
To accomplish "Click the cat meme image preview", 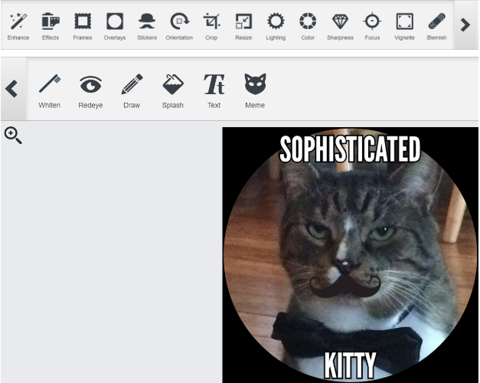I will 350,255.
